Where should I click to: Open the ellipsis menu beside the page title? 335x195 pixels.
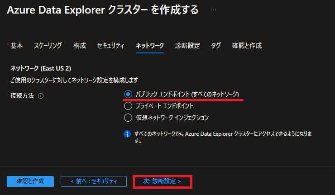213,10
